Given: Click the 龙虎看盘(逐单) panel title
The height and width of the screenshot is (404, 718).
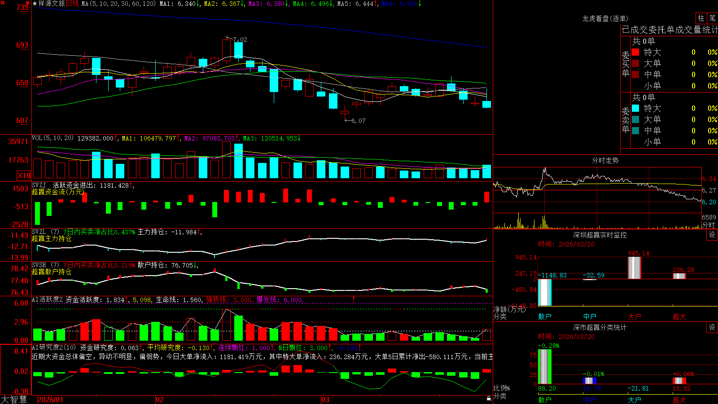Looking at the screenshot, I should [605, 18].
